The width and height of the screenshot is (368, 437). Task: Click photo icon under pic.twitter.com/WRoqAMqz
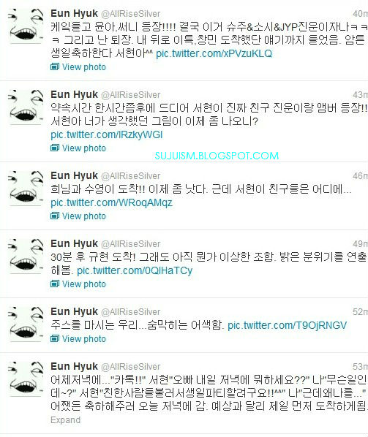coord(55,216)
